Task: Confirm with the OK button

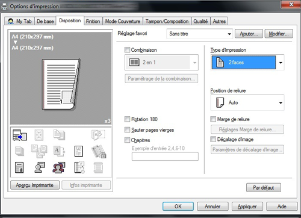Action: 178,206
